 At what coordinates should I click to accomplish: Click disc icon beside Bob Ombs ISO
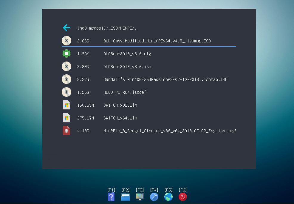66,41
